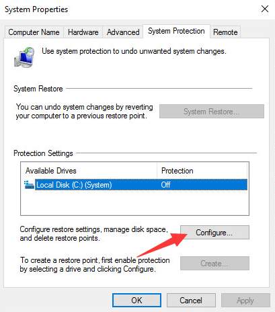
Task: Click the System Restore... button
Action: (212, 112)
